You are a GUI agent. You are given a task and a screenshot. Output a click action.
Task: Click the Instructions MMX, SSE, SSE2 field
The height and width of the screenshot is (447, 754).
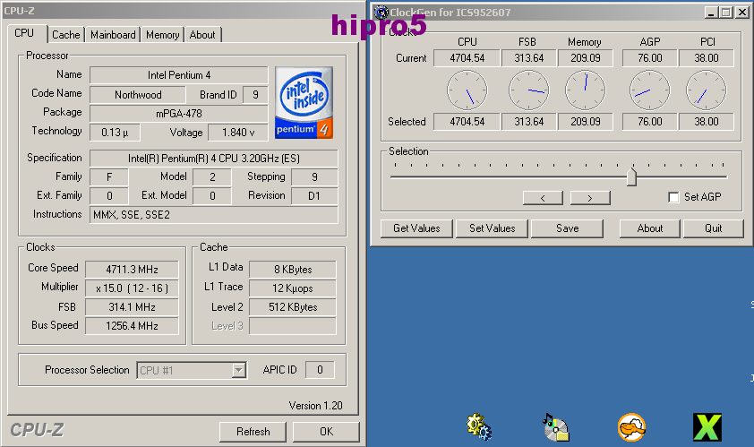213,215
